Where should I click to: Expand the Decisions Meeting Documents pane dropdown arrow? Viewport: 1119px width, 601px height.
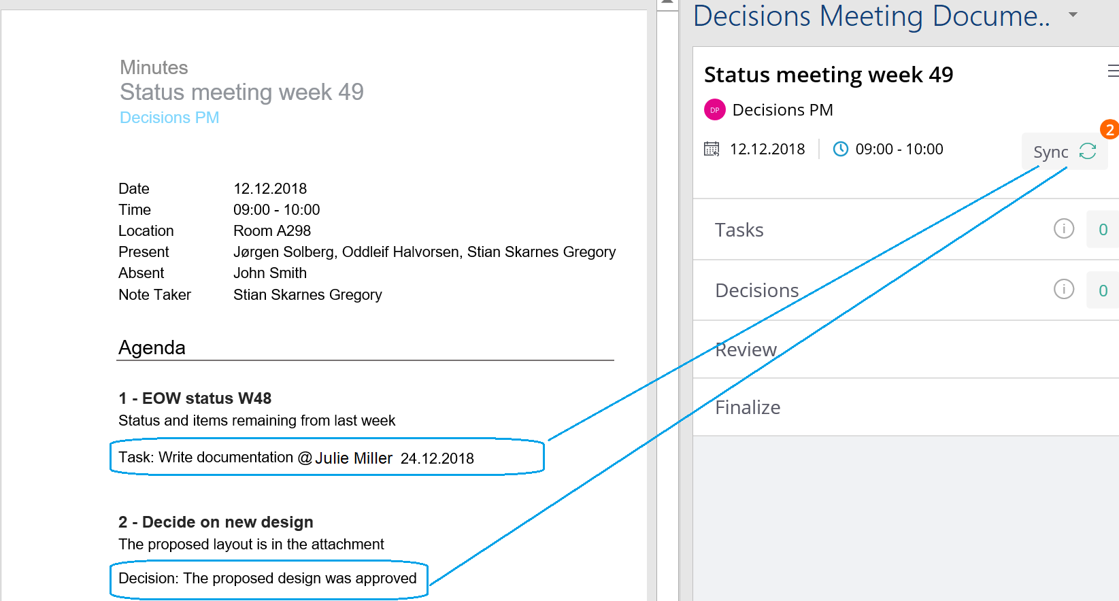(1073, 14)
